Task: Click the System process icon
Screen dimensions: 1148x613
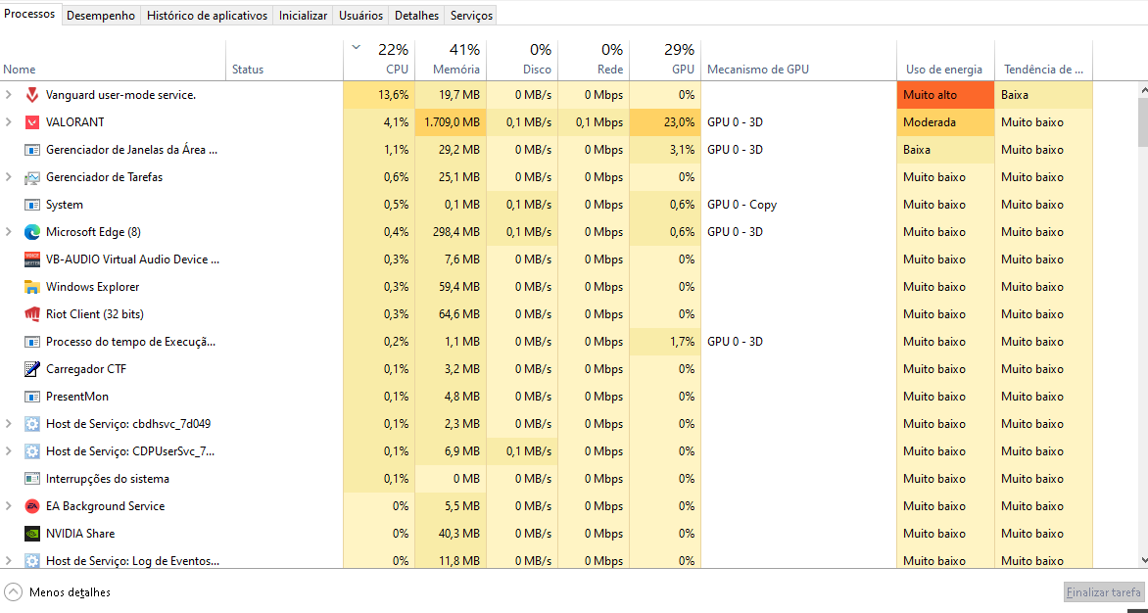Action: click(x=32, y=205)
